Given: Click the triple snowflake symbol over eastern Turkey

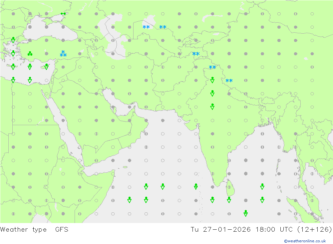Looking at the screenshot, I should tap(63, 54).
